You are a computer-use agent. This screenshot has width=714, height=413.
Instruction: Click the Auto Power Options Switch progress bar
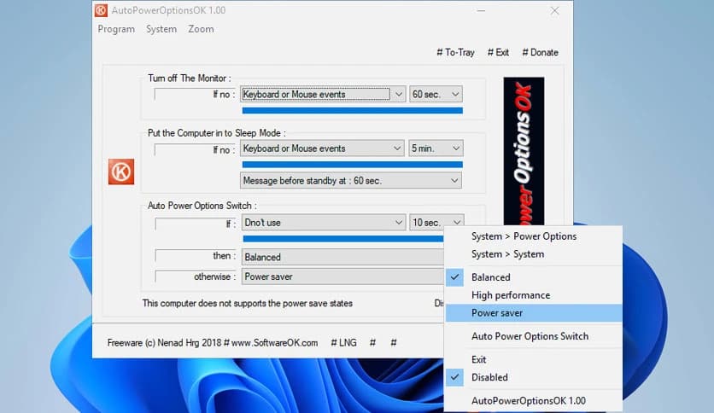342,239
